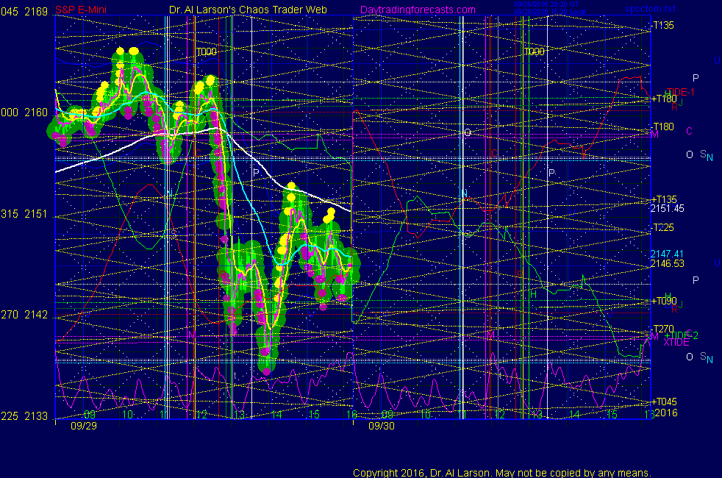Click the "+T045" level label
The image size is (722, 478).
pos(663,402)
